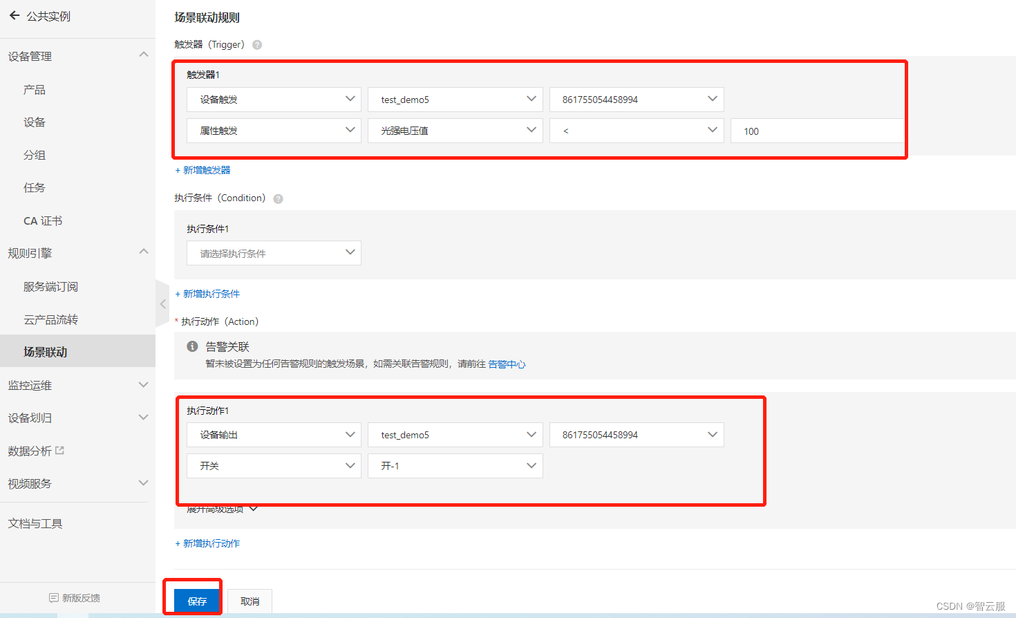
Task: Click the external link icon beside 数据分析
Action: [59, 450]
